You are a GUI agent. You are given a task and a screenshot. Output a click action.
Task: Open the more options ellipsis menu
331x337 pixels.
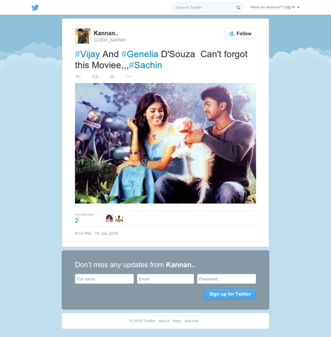[x=129, y=76]
